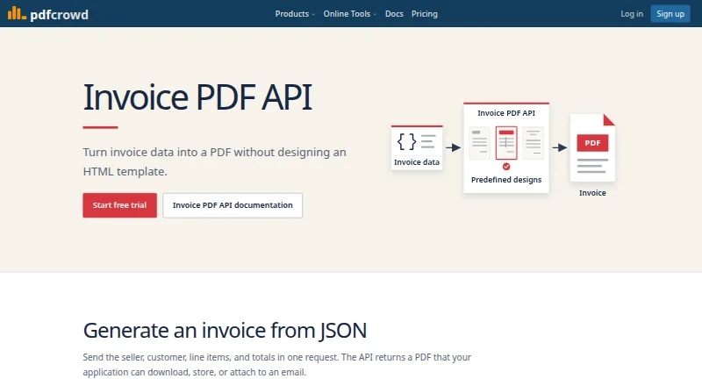This screenshot has width=702, height=386.
Task: Select the 'Send the seller, customer' paragraph
Action: click(x=276, y=364)
